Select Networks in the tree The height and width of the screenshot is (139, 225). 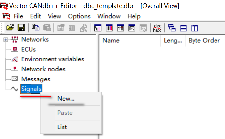coord(35,39)
